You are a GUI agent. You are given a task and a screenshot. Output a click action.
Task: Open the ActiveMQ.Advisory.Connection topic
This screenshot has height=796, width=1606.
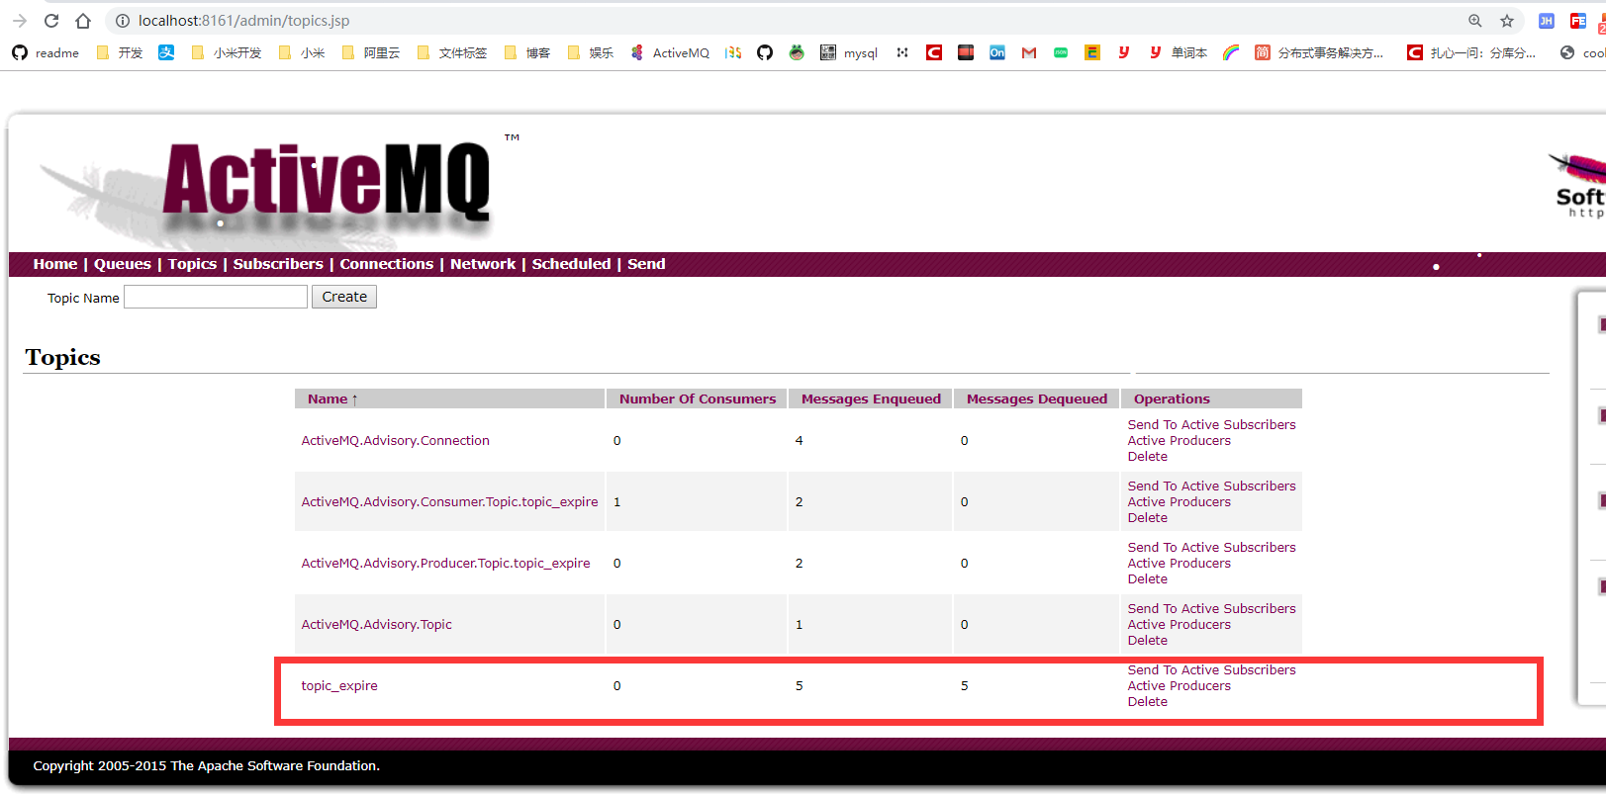396,441
